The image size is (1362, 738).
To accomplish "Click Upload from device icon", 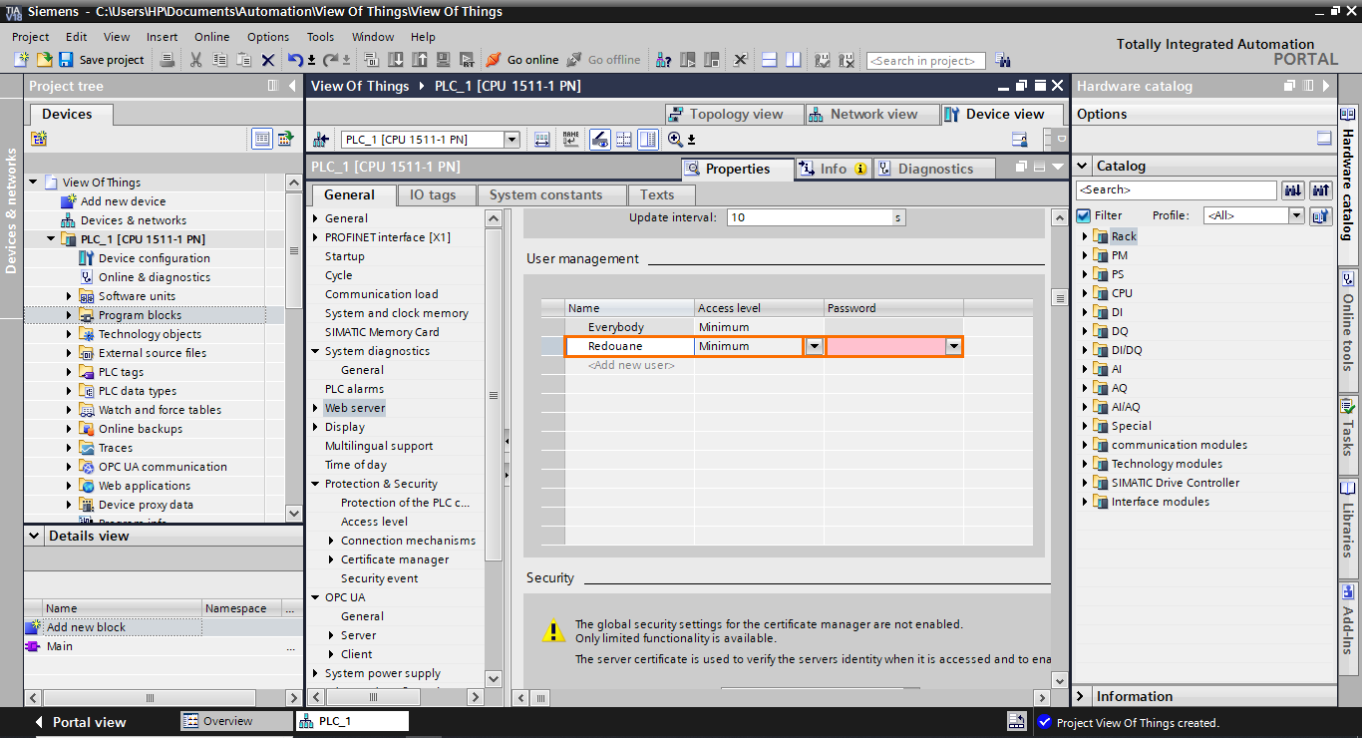I will click(419, 60).
